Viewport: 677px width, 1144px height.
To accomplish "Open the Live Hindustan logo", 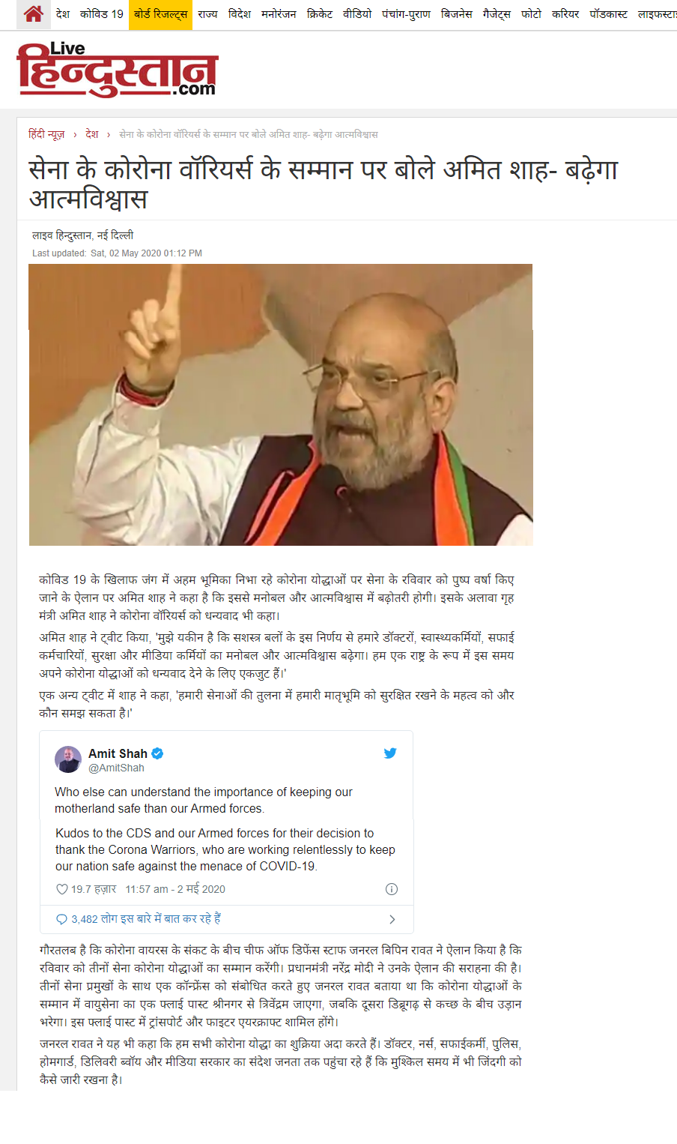I will click(118, 70).
